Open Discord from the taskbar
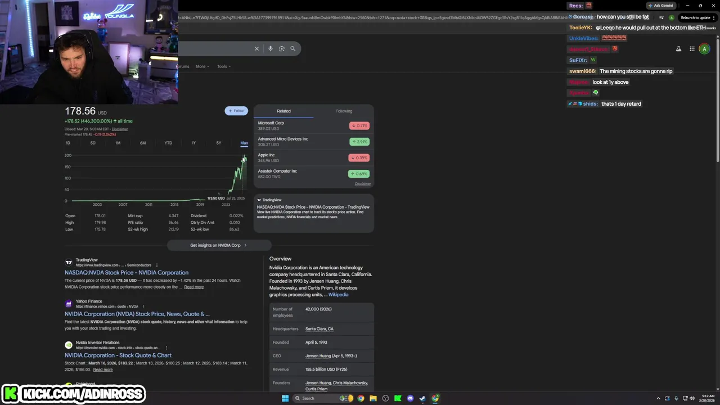 (410, 398)
